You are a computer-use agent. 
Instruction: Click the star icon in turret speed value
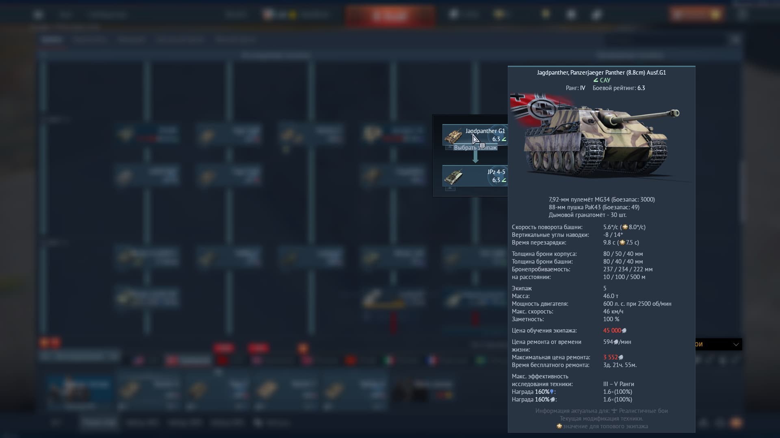click(x=625, y=227)
